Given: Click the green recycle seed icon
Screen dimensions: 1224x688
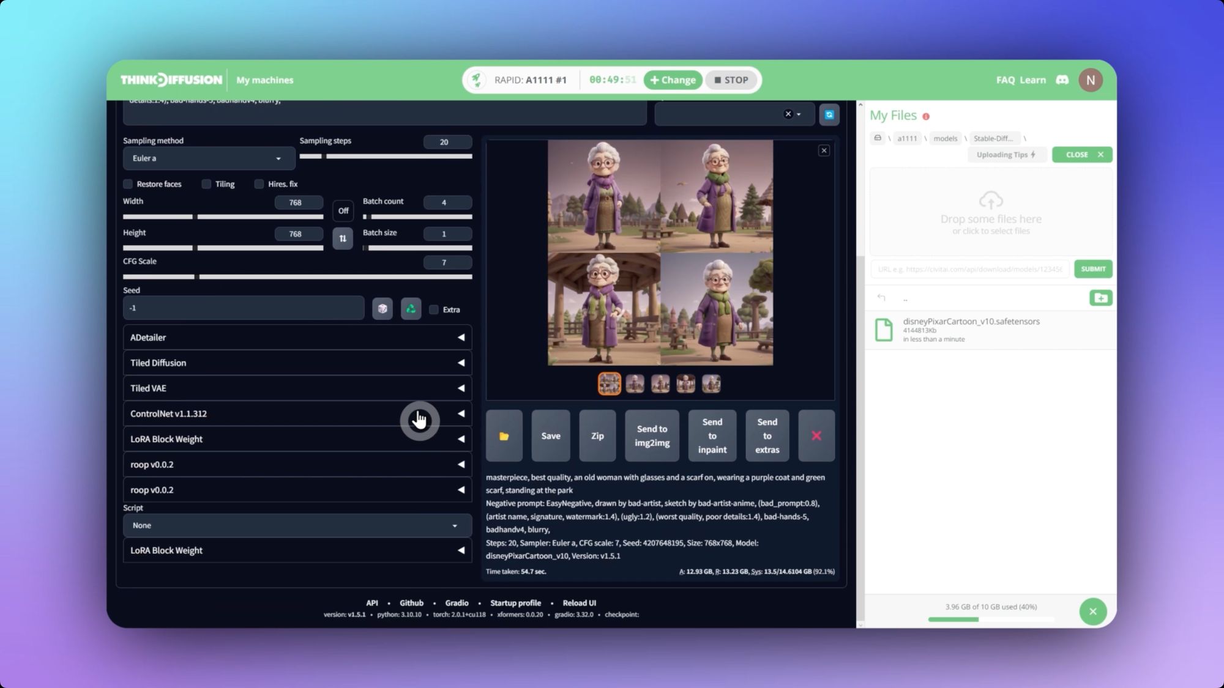Looking at the screenshot, I should 411,309.
